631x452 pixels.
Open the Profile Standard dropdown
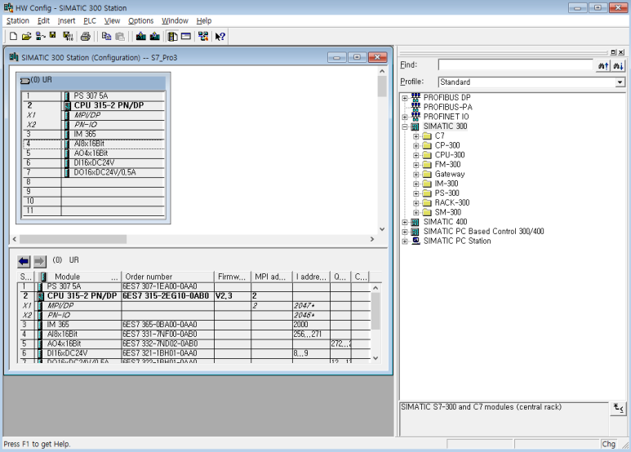[x=620, y=82]
